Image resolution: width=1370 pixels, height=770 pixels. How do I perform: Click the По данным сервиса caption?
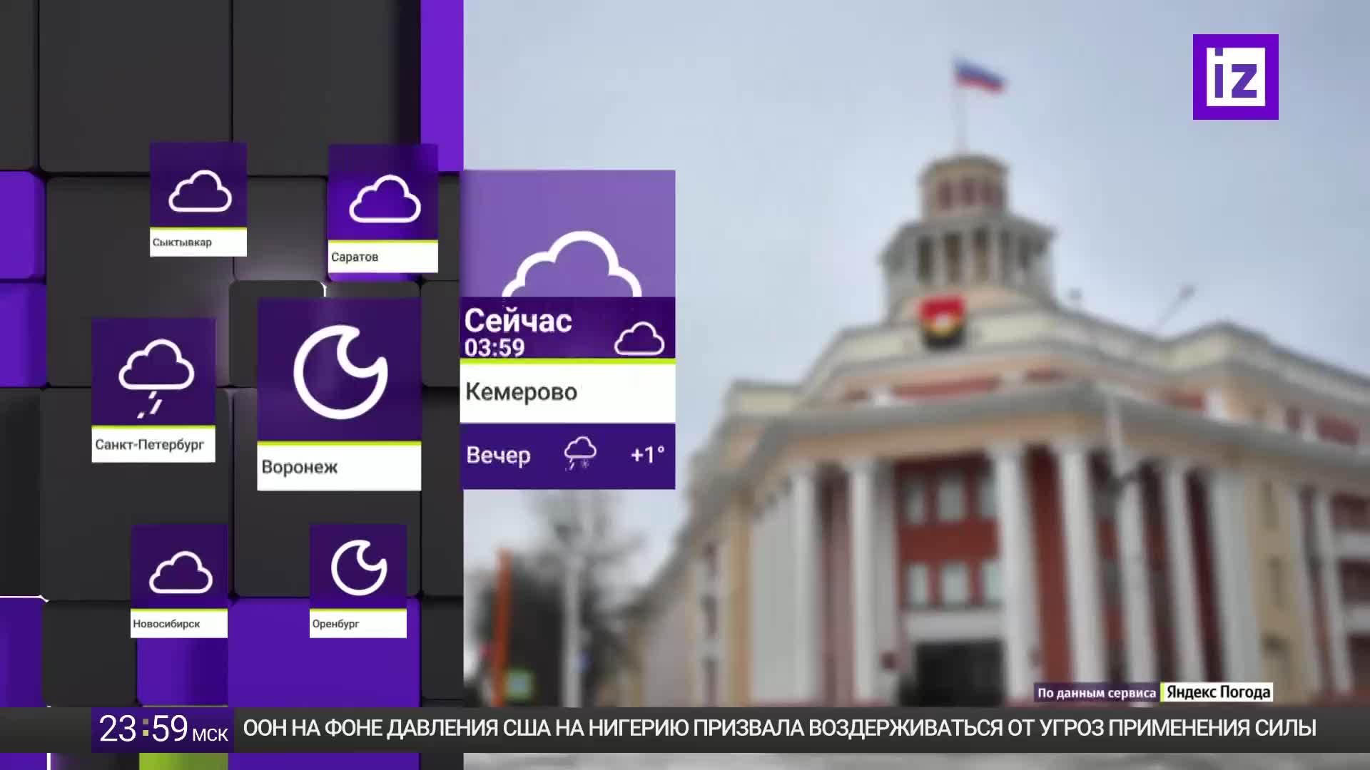coord(1096,693)
